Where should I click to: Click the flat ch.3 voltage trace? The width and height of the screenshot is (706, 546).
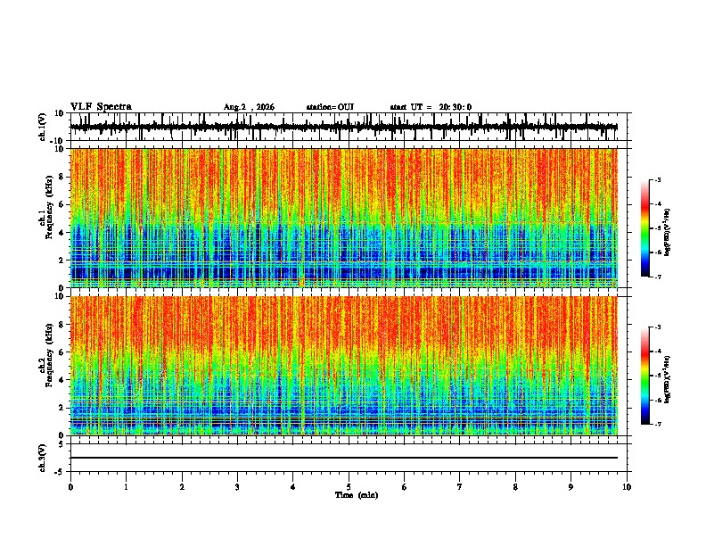point(344,458)
